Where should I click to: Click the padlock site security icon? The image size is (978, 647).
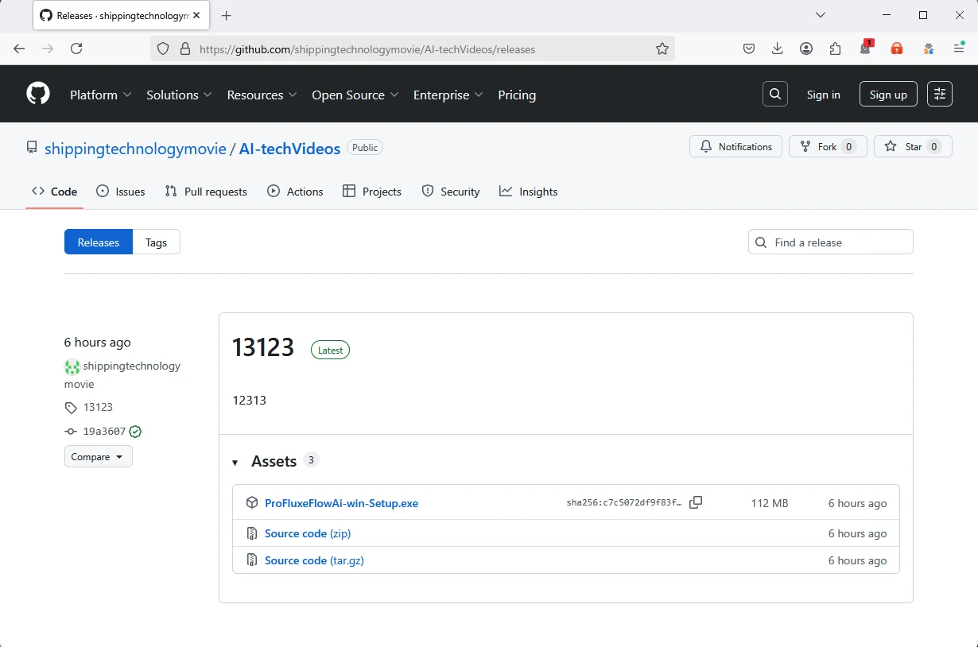(185, 48)
